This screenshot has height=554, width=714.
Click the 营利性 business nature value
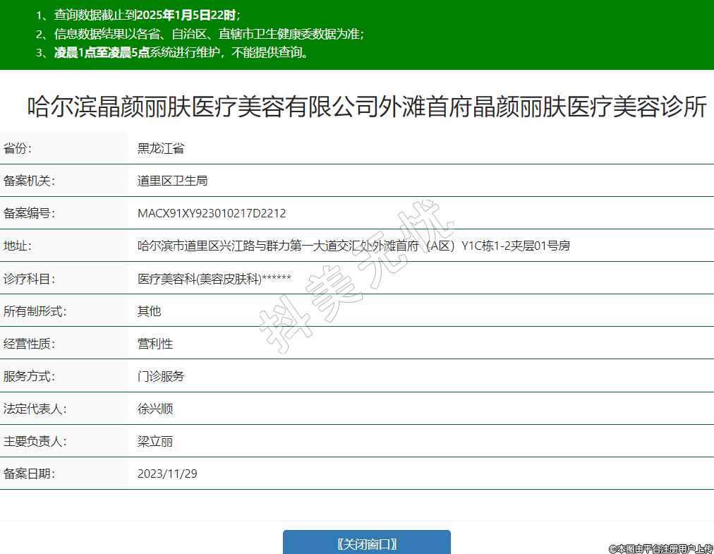[155, 344]
